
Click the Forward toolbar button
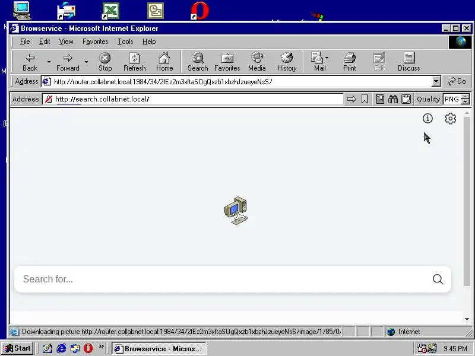click(68, 62)
